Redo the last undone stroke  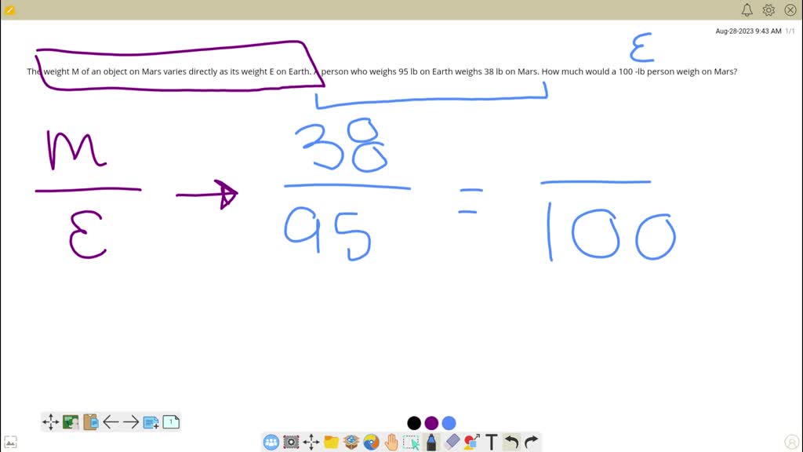pyautogui.click(x=532, y=442)
